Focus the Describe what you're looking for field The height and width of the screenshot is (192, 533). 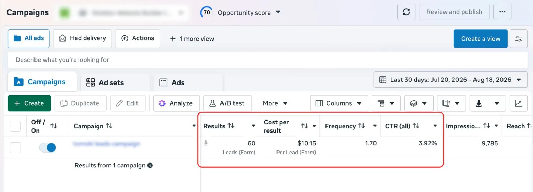pos(268,60)
